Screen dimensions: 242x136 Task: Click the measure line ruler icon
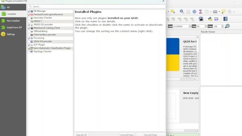215,12
